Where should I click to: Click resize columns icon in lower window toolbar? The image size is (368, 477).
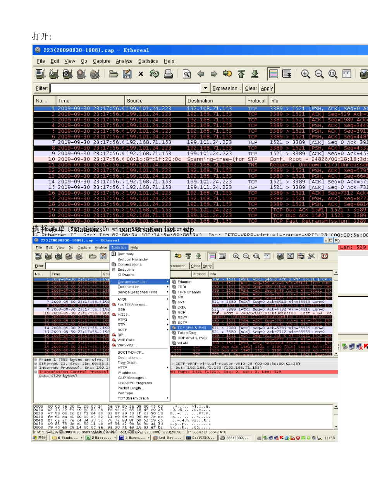(x=267, y=256)
